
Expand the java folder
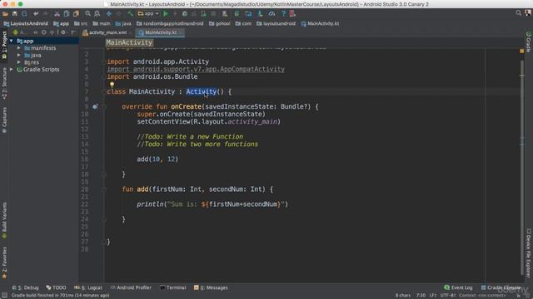tap(18, 56)
